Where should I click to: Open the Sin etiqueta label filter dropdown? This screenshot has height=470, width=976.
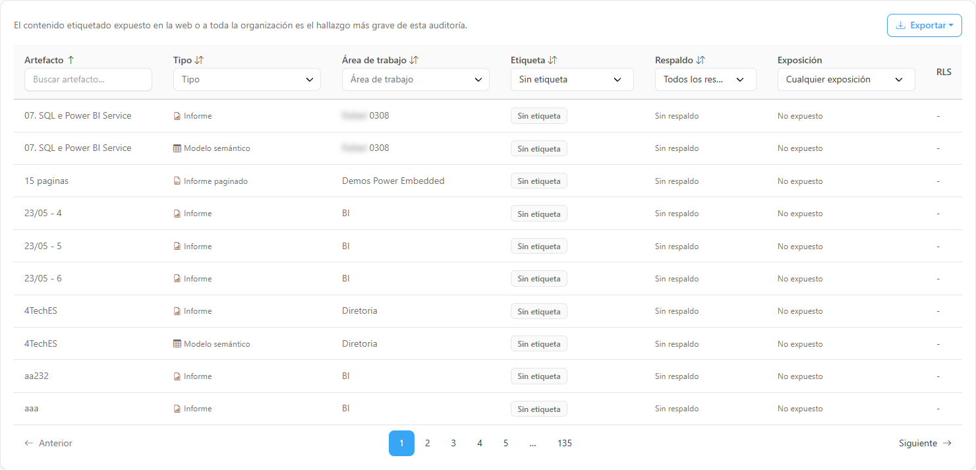coord(572,80)
